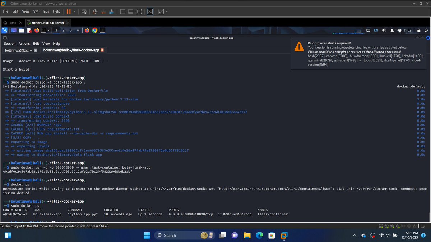
Task: Open the Kali dragon applications menu
Action: pyautogui.click(x=4, y=30)
